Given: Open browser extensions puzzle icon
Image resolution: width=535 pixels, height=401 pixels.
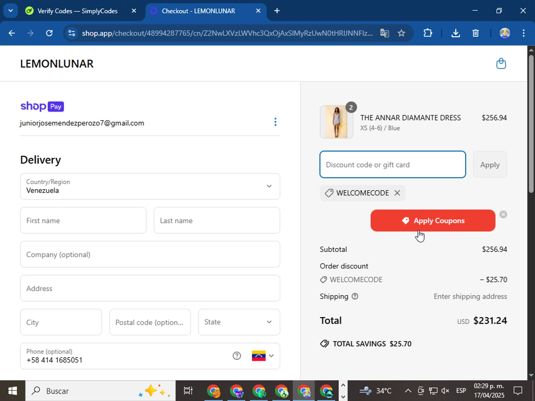Looking at the screenshot, I should tap(428, 33).
